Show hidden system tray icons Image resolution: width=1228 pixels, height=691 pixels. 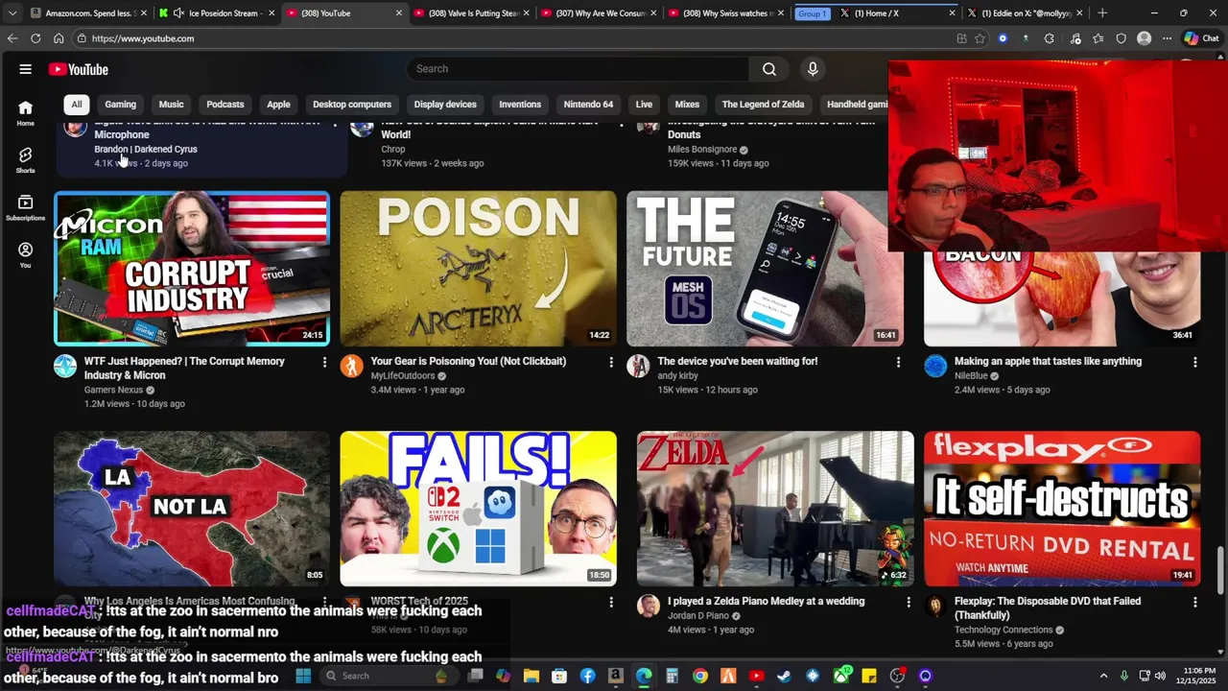point(1103,676)
